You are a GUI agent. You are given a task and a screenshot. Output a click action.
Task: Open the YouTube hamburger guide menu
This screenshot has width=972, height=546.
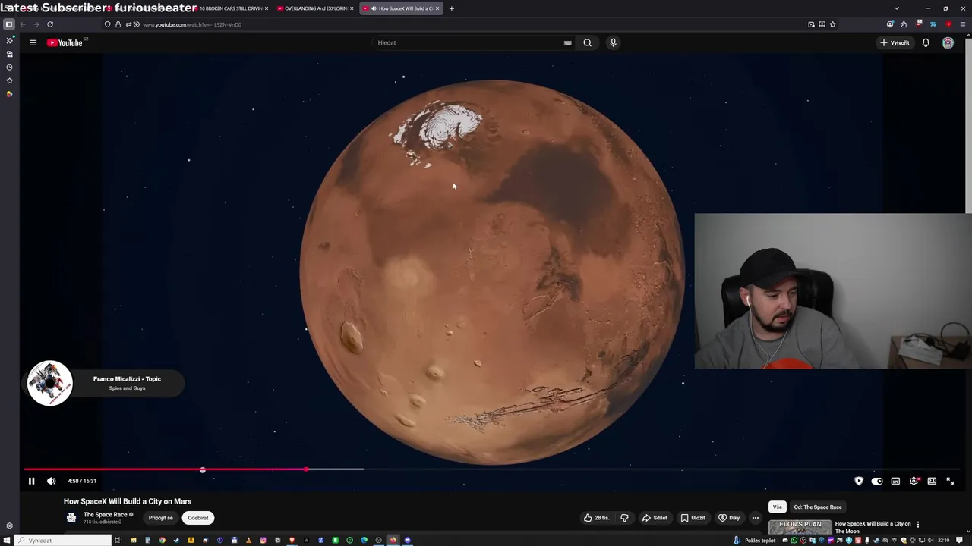[33, 42]
